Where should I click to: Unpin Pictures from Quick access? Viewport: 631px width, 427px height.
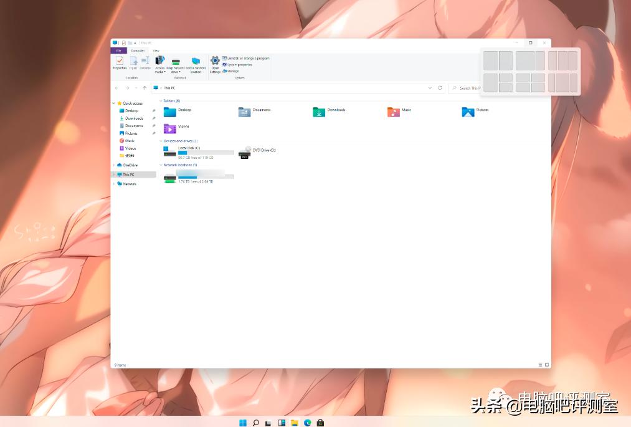click(x=154, y=133)
